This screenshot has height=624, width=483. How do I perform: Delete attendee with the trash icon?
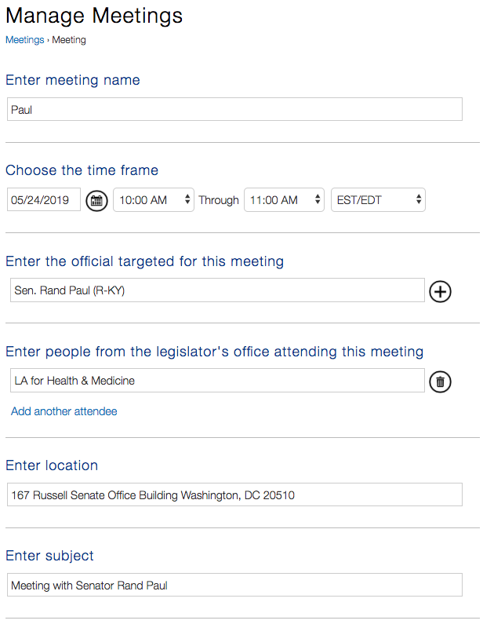click(x=441, y=382)
